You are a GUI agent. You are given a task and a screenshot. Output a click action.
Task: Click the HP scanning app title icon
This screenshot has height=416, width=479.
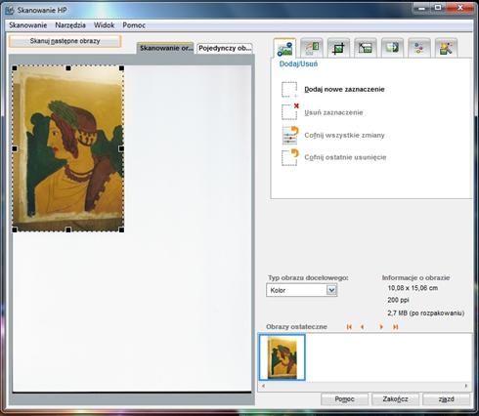10,10
